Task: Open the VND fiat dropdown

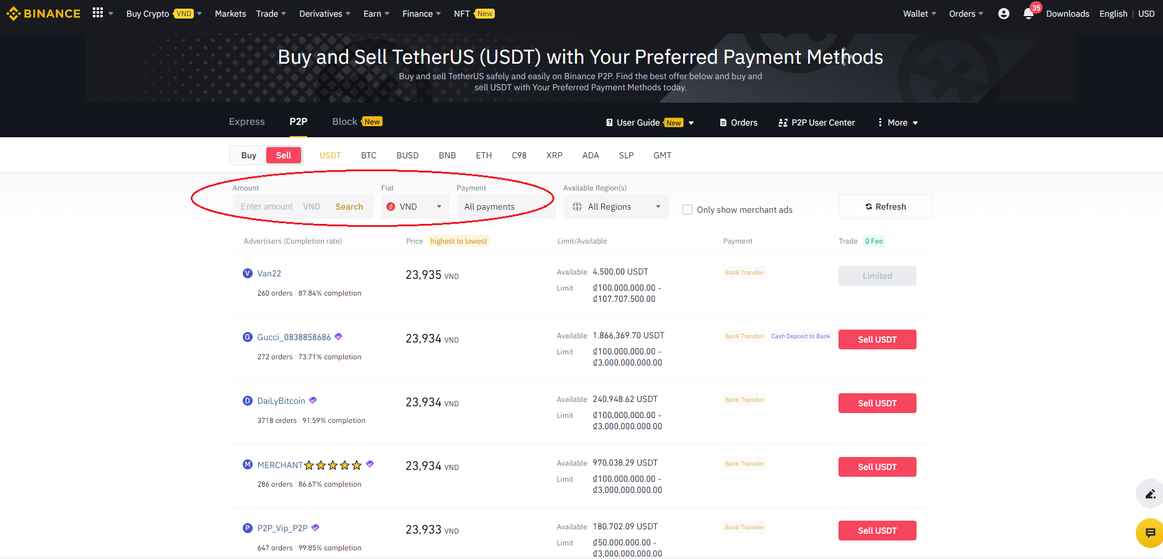Action: tap(415, 207)
